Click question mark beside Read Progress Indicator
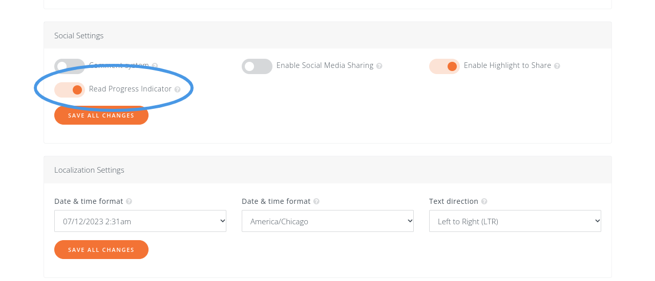 point(177,89)
